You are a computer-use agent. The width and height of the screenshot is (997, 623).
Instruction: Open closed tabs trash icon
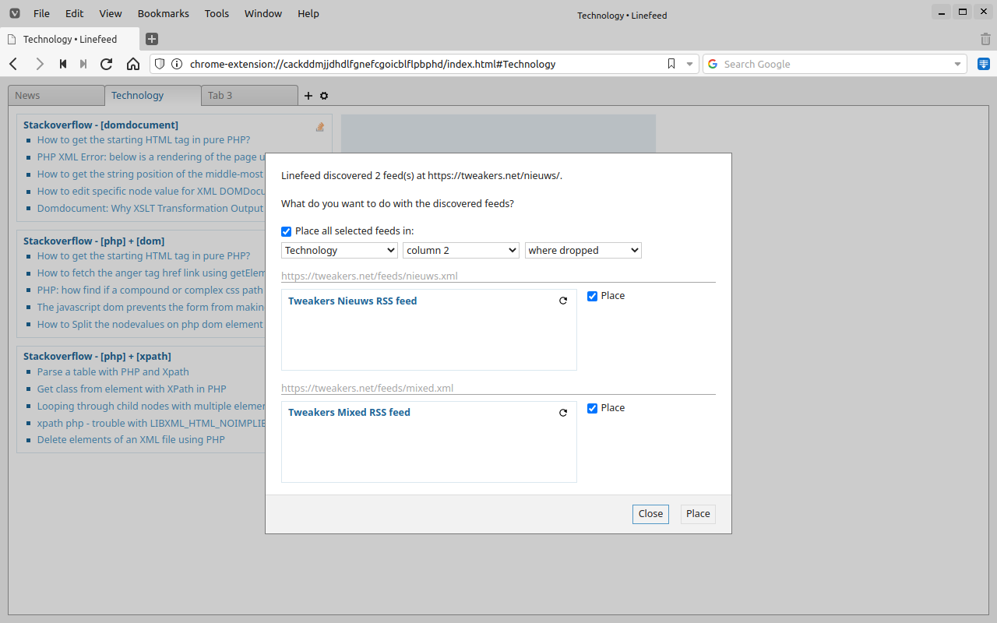pos(985,39)
